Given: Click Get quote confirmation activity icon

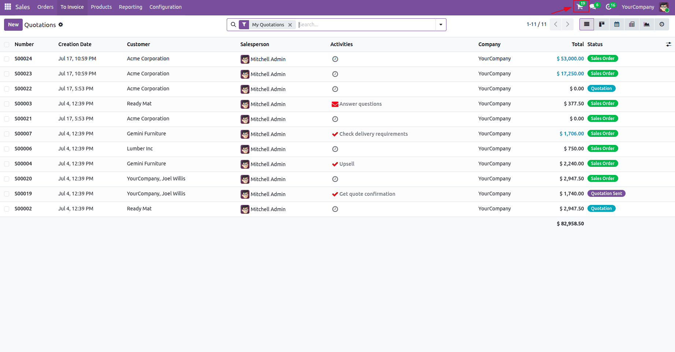Looking at the screenshot, I should tap(335, 194).
